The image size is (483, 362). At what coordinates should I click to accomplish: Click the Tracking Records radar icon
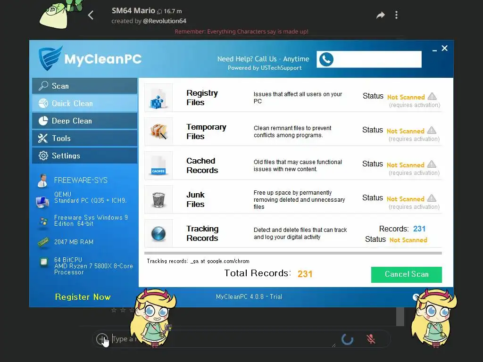coord(158,233)
